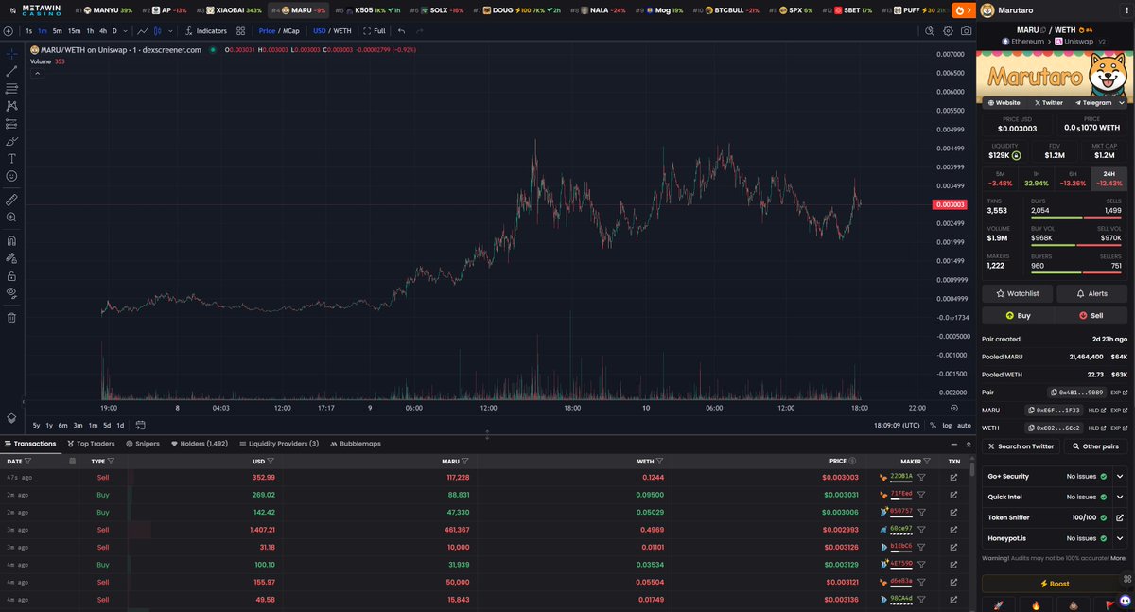
Task: Select the trend line drawing tool
Action: pos(11,71)
